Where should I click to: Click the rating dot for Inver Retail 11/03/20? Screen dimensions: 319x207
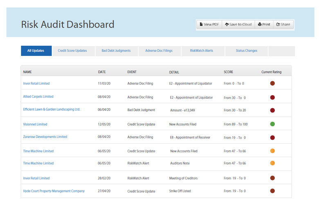tap(272, 83)
